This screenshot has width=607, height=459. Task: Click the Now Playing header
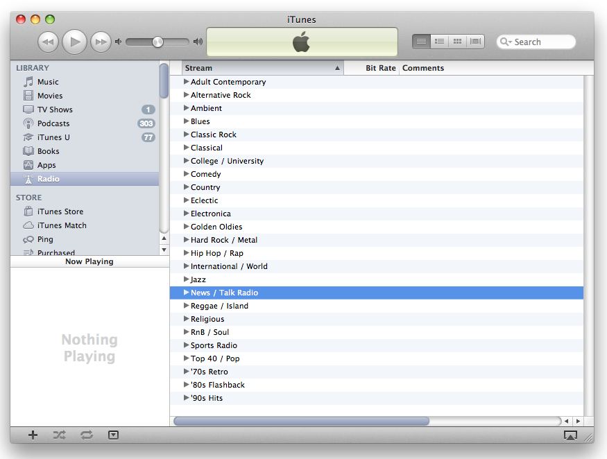click(x=89, y=261)
